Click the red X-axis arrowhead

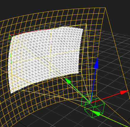coord(124,92)
